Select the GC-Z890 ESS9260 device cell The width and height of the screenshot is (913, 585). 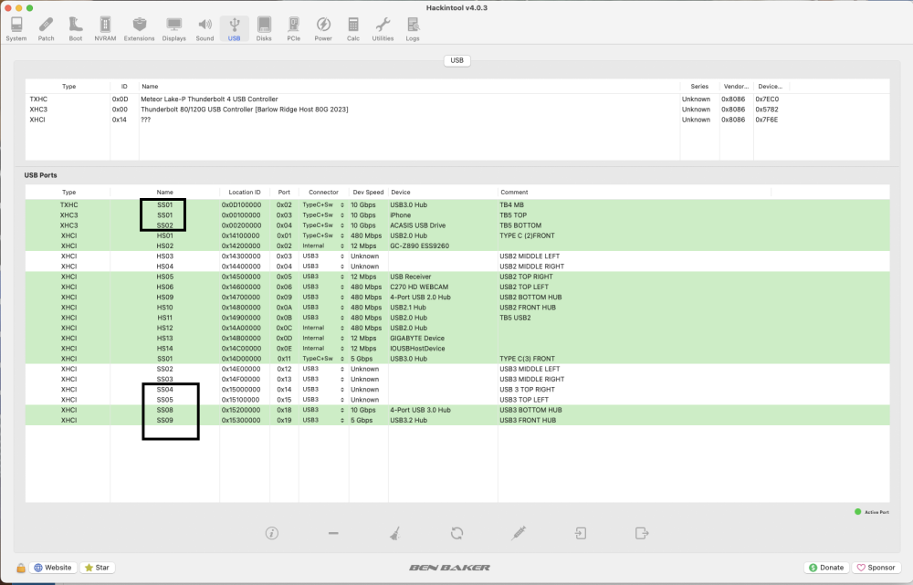[419, 245]
